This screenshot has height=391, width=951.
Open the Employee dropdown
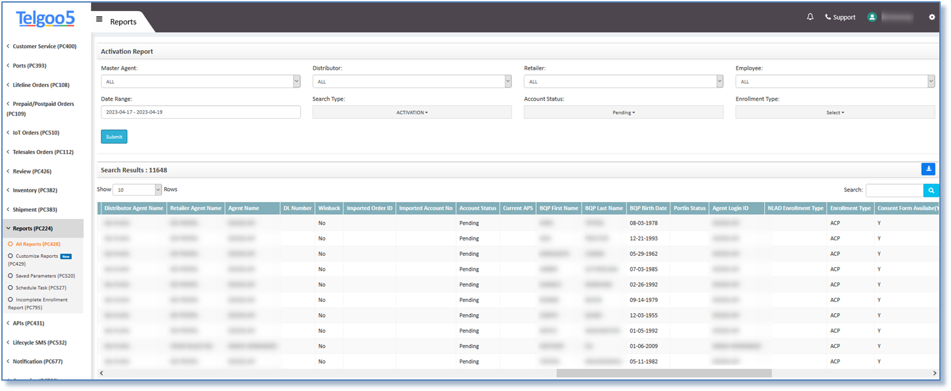tap(835, 81)
